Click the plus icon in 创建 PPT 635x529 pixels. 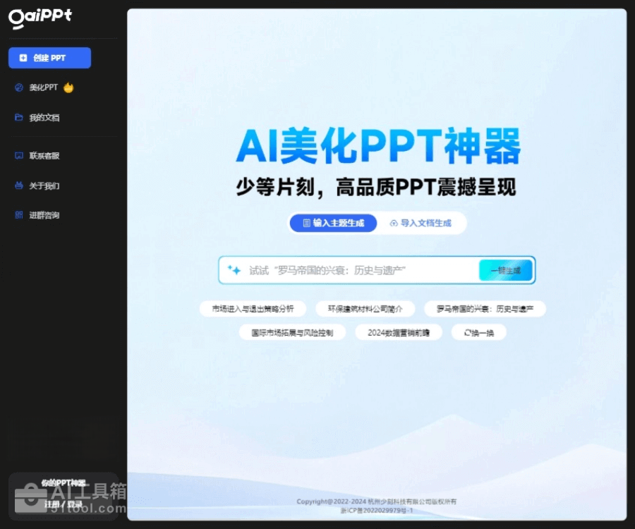(23, 58)
